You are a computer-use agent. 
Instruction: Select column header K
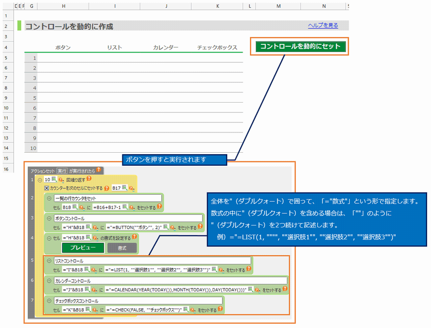point(217,6)
